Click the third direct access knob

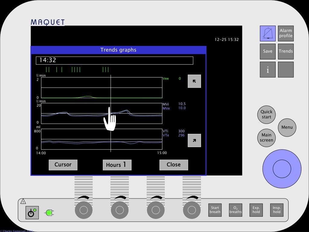[x=156, y=210]
